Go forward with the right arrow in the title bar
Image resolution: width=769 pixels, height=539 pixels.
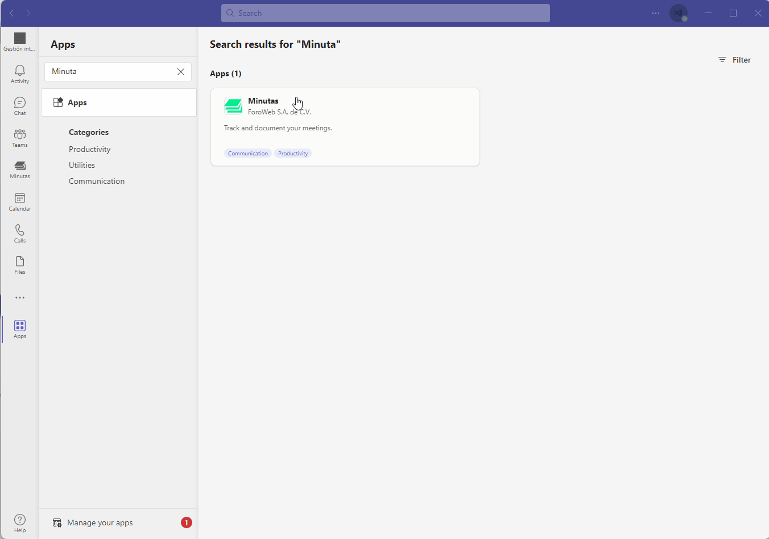coord(28,13)
